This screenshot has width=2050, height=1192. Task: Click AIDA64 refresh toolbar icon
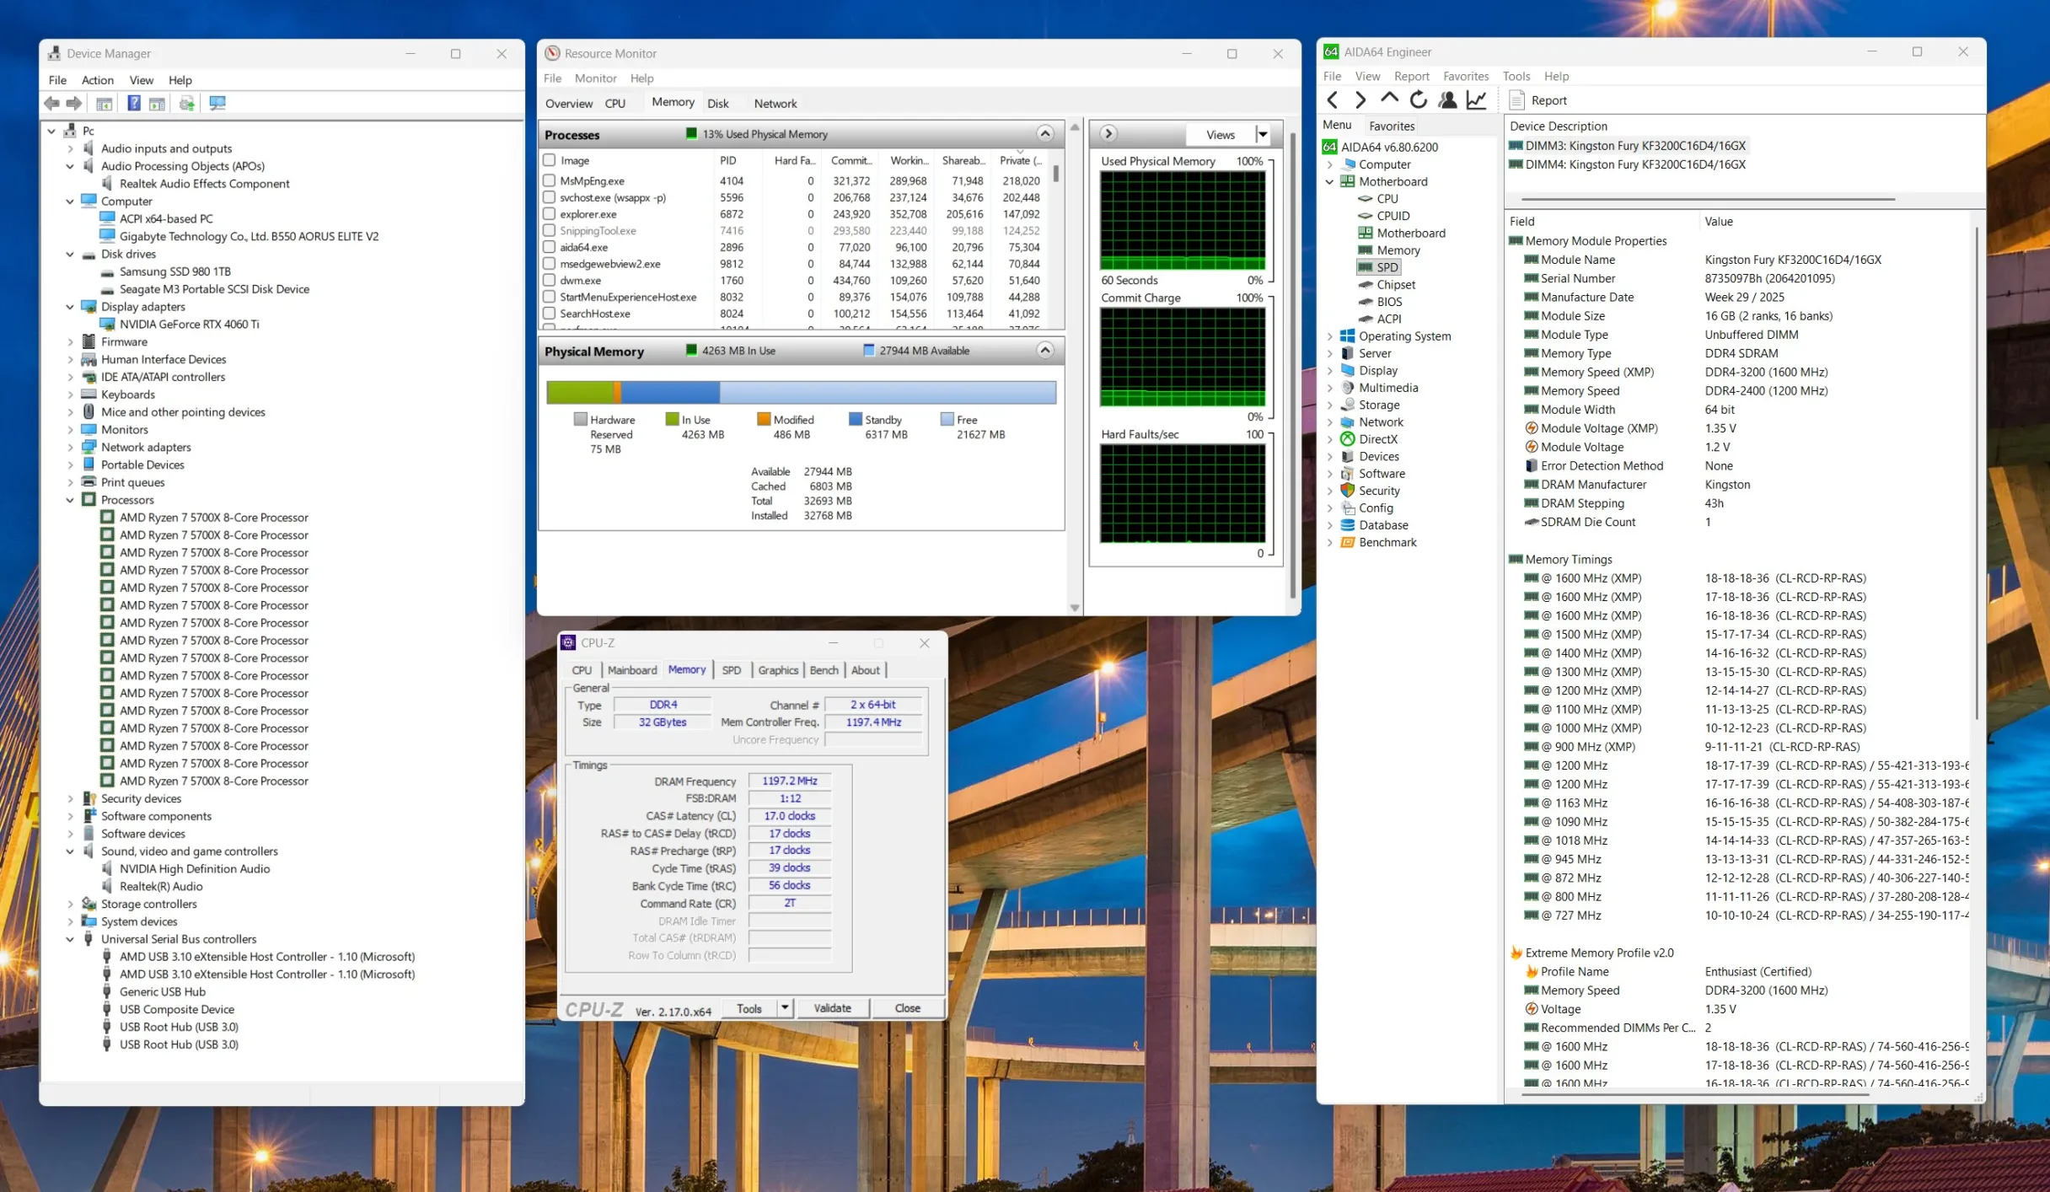pos(1419,99)
